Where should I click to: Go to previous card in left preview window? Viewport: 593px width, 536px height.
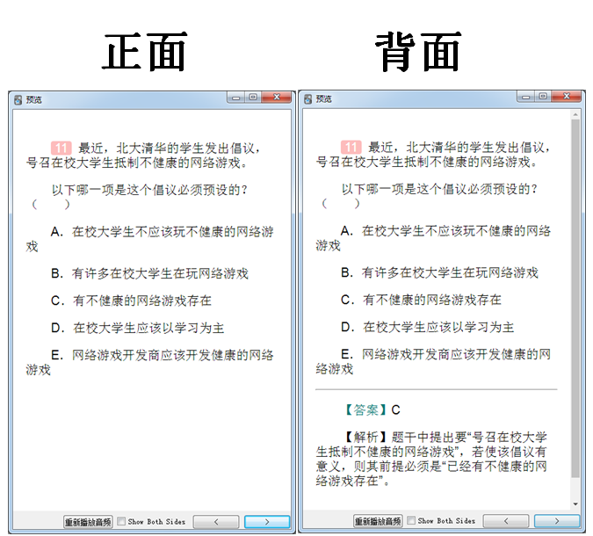(x=216, y=522)
